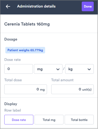Click the Row label caption text
The image size is (98, 129).
click(x=13, y=110)
